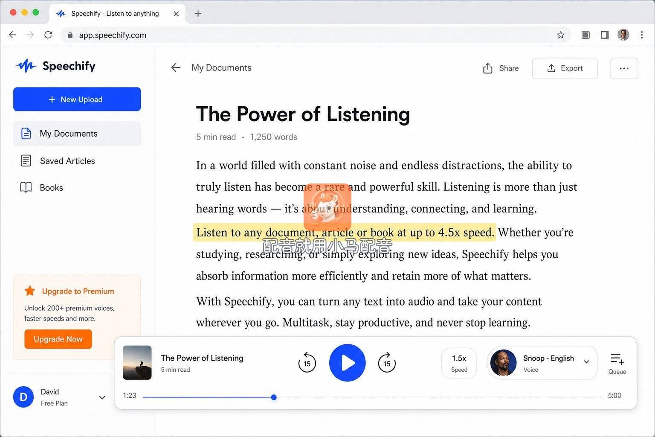The height and width of the screenshot is (437, 655).
Task: Click the highlighted sentence about 4.5x speed
Action: (x=345, y=232)
